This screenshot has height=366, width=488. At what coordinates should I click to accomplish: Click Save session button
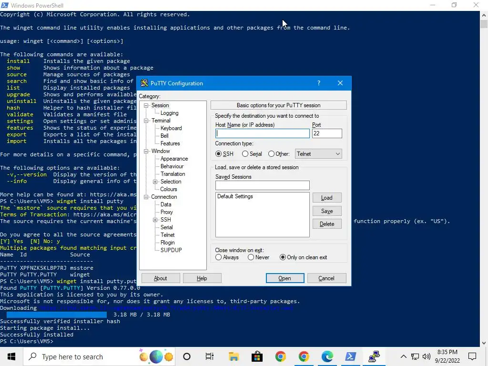pyautogui.click(x=327, y=211)
